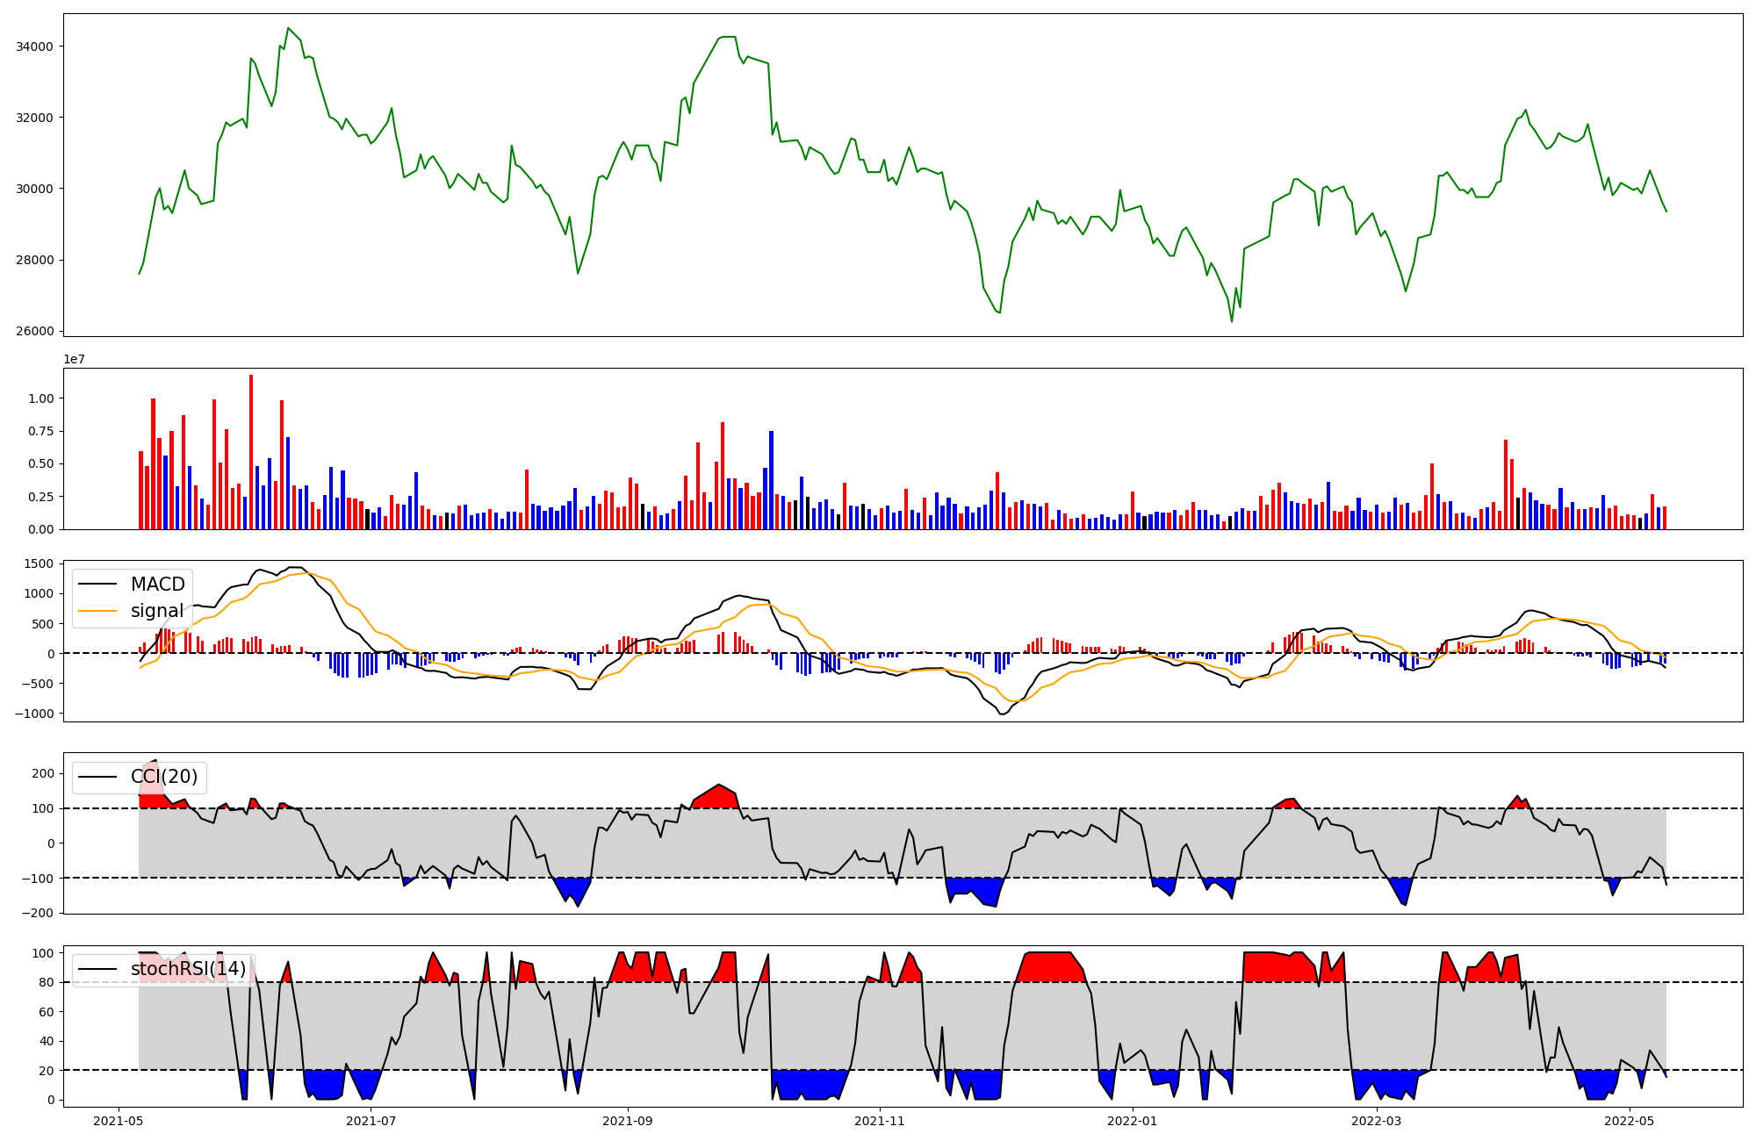Viewport: 1756px width, 1141px height.
Task: Click the black MACD line sample in legend
Action: [97, 585]
